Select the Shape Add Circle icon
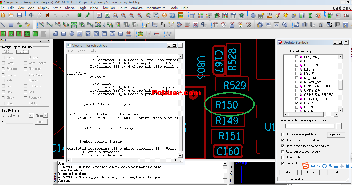This screenshot has width=352, height=185. (x=72, y=34)
